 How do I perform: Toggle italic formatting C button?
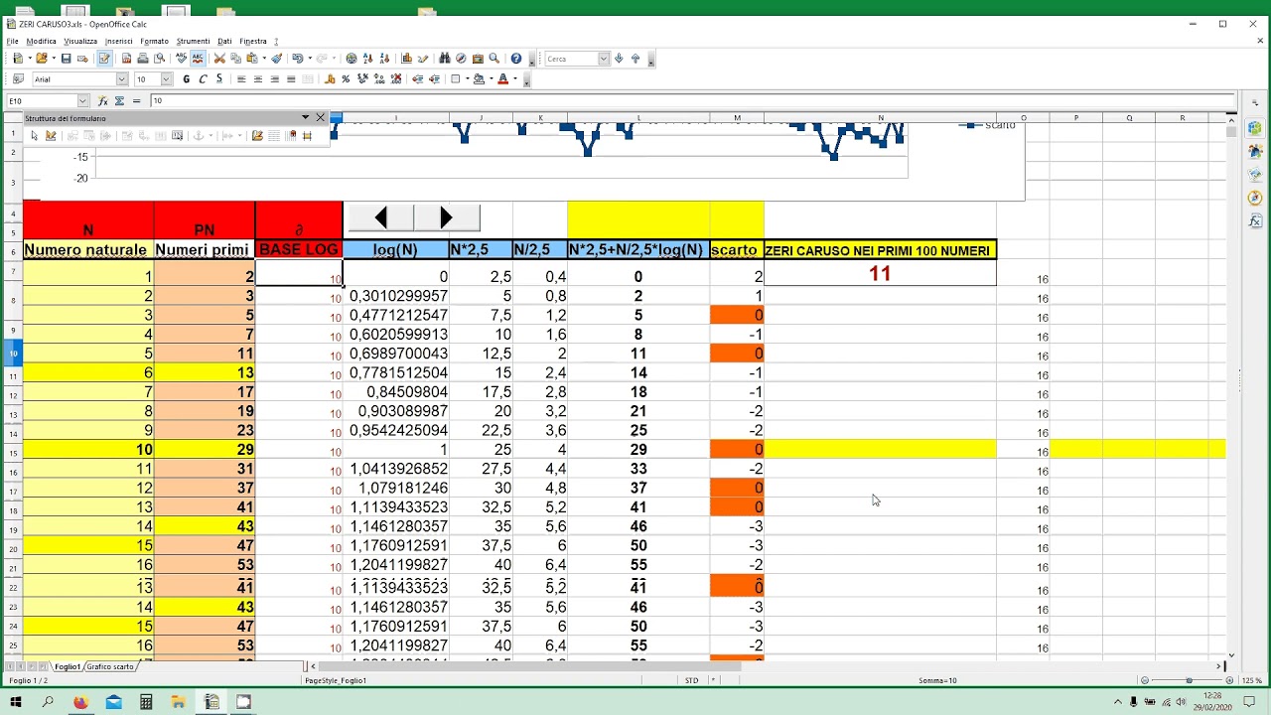point(203,78)
